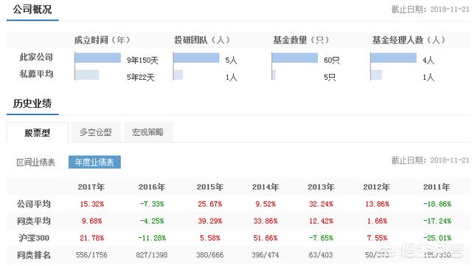Click the 沪深300 row label
Viewport: 472px width, 266px height.
[34, 238]
